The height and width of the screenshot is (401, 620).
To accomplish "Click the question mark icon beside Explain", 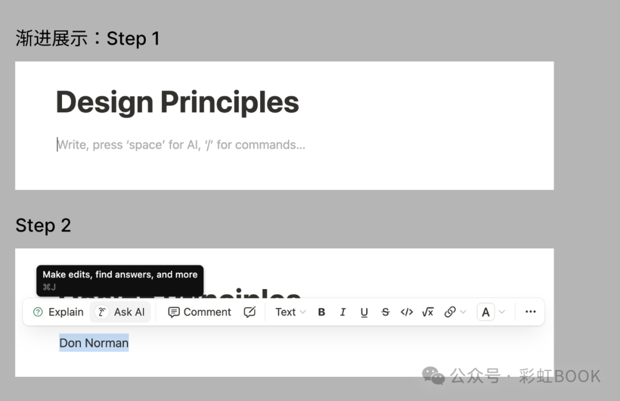I will (x=38, y=312).
